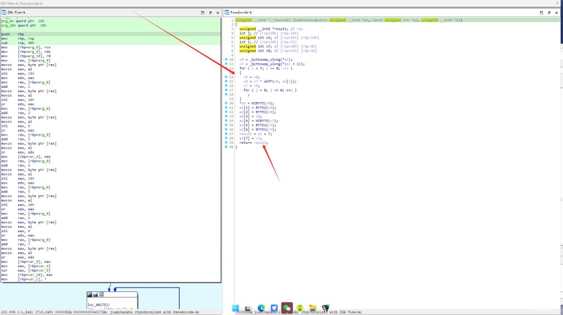The width and height of the screenshot is (563, 315).
Task: Toggle breakpoint dot on pseudocode line 15
Action: 226,81
